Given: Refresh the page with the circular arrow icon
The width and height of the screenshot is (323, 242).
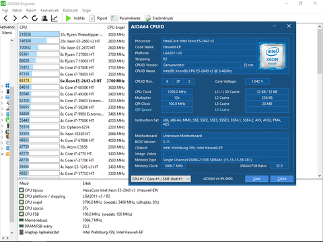Looking at the screenshot, I should 34,18.
